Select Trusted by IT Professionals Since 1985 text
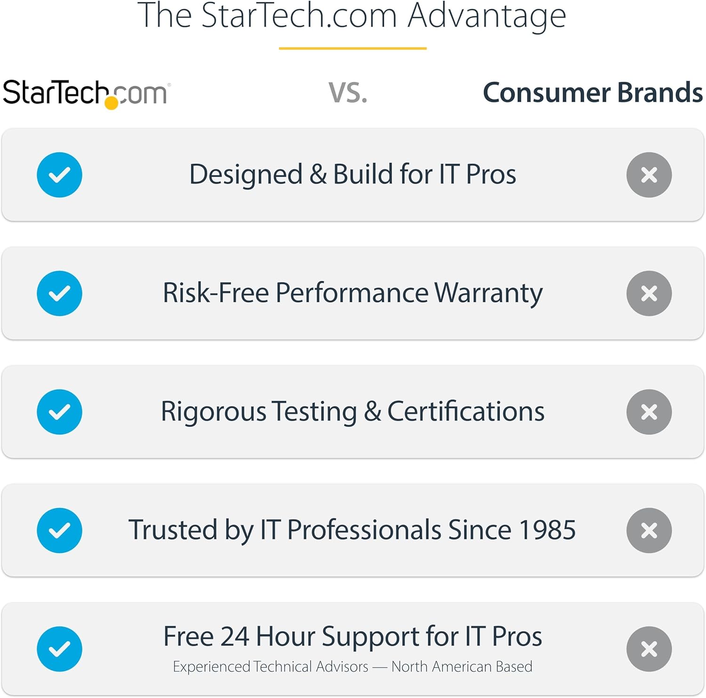 pos(353,530)
